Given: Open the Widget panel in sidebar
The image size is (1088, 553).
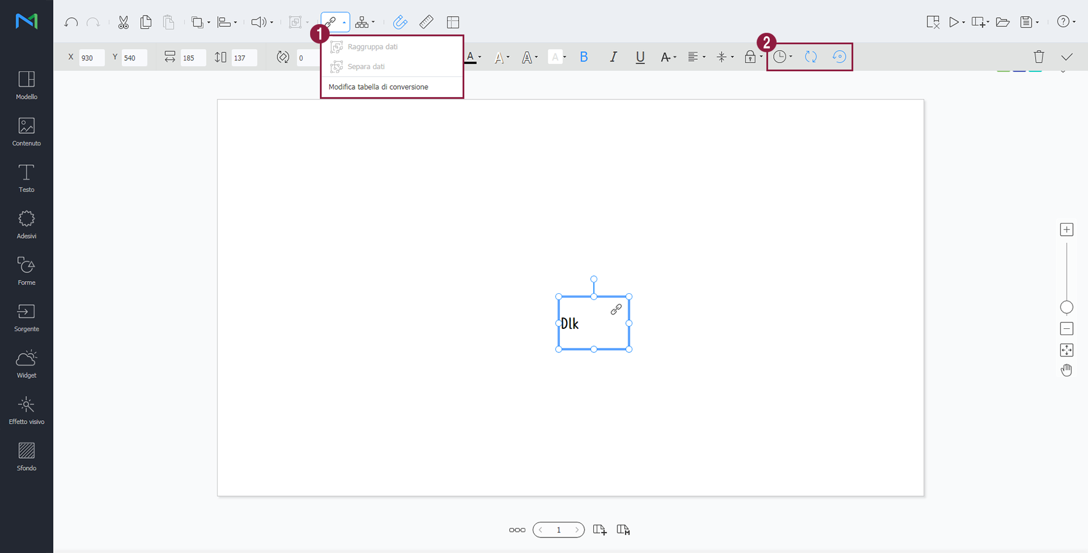Looking at the screenshot, I should click(26, 364).
